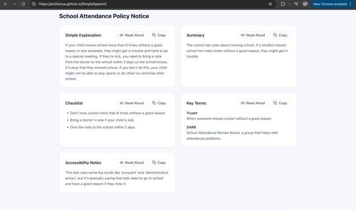
Task: Copy the Checklist items
Action: pyautogui.click(x=159, y=103)
